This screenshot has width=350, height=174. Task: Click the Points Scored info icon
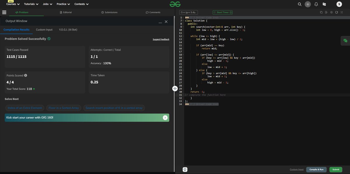[26, 75]
